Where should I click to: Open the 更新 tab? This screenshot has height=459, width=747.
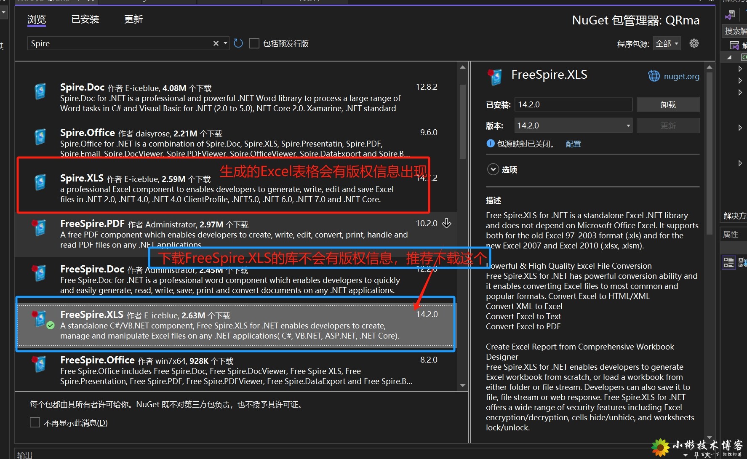click(x=133, y=19)
